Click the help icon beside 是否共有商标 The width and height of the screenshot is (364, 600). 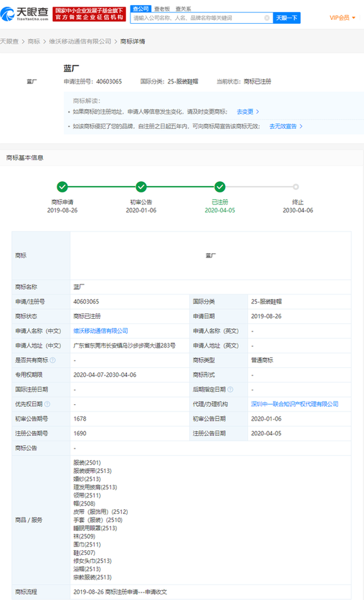pos(53,360)
